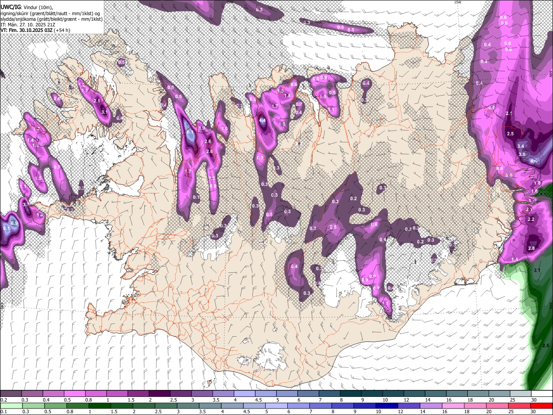Image resolution: width=553 pixels, height=415 pixels.
Task: Click the deep blue rain swatch labelled 10
Action: pyautogui.click(x=387, y=406)
